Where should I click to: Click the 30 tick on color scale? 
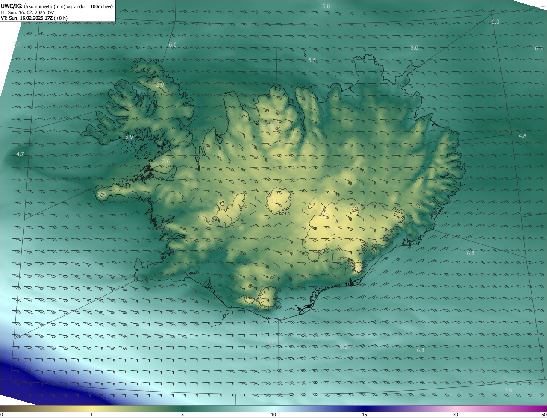pyautogui.click(x=456, y=415)
